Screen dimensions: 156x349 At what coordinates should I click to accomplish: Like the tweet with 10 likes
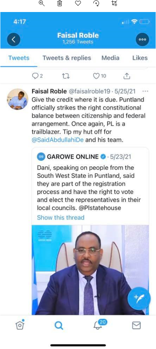click(x=99, y=76)
